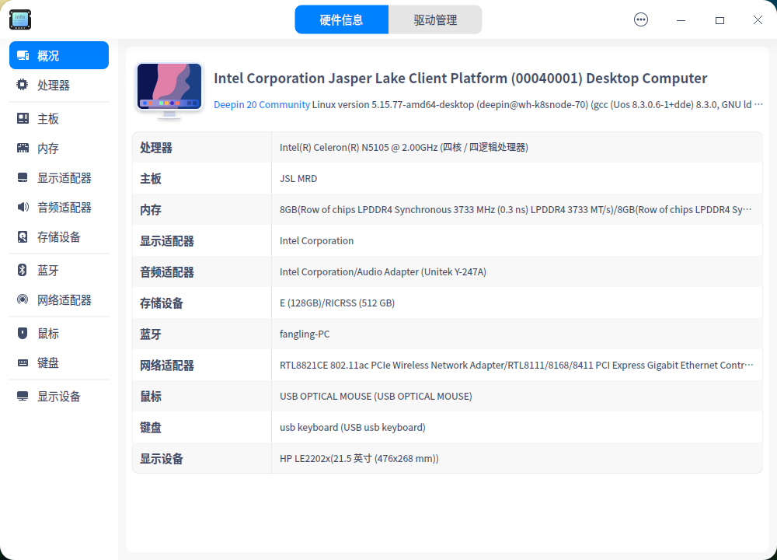Click the 显示适配器 display adapter icon
777x560 pixels.
23,177
